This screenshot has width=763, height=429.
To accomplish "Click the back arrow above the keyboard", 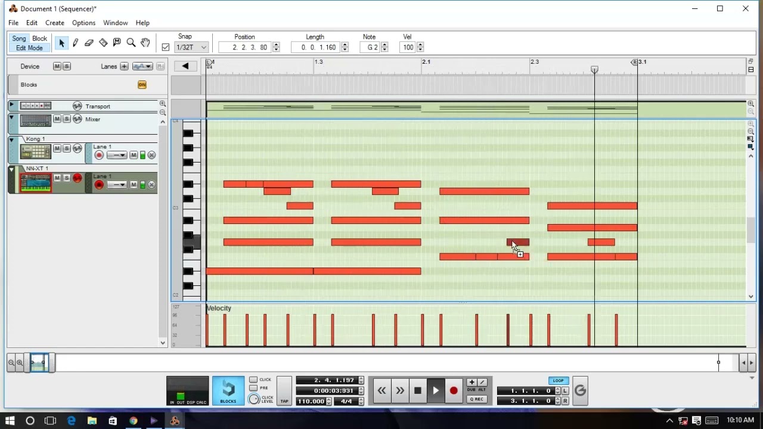I will [x=185, y=66].
